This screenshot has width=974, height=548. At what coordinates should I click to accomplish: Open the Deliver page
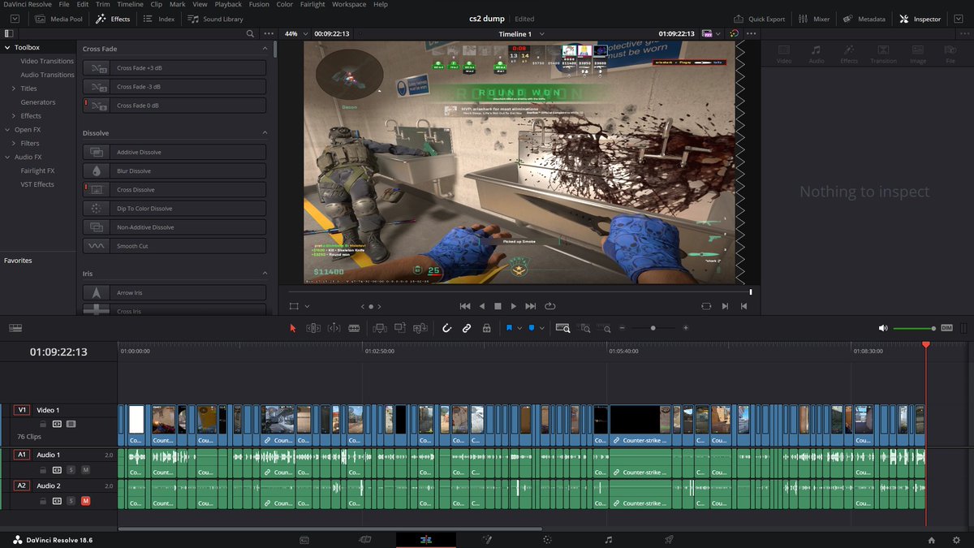[668, 538]
